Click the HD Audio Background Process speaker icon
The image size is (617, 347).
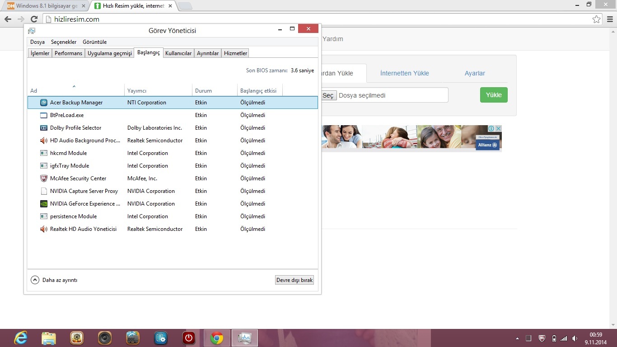44,141
